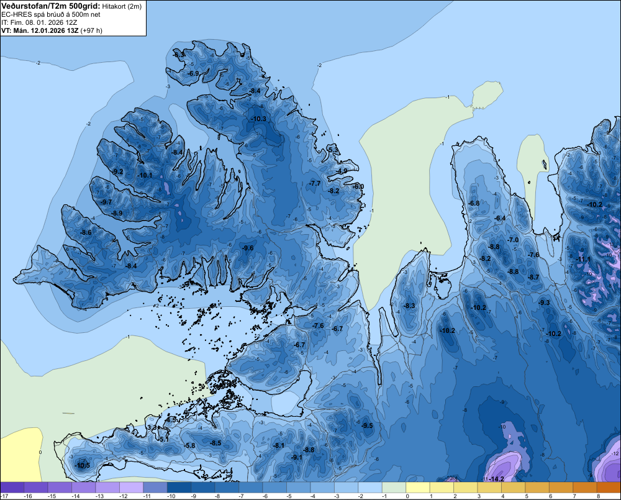Click the -10.3 temperature value on map
Screen dimensions: 621x500
pyautogui.click(x=258, y=119)
